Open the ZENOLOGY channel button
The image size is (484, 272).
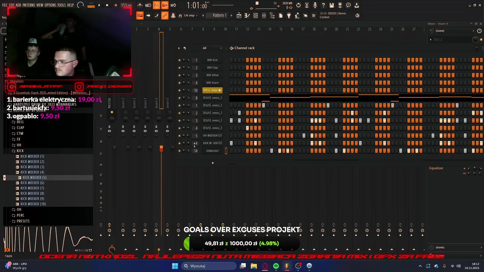click(212, 151)
